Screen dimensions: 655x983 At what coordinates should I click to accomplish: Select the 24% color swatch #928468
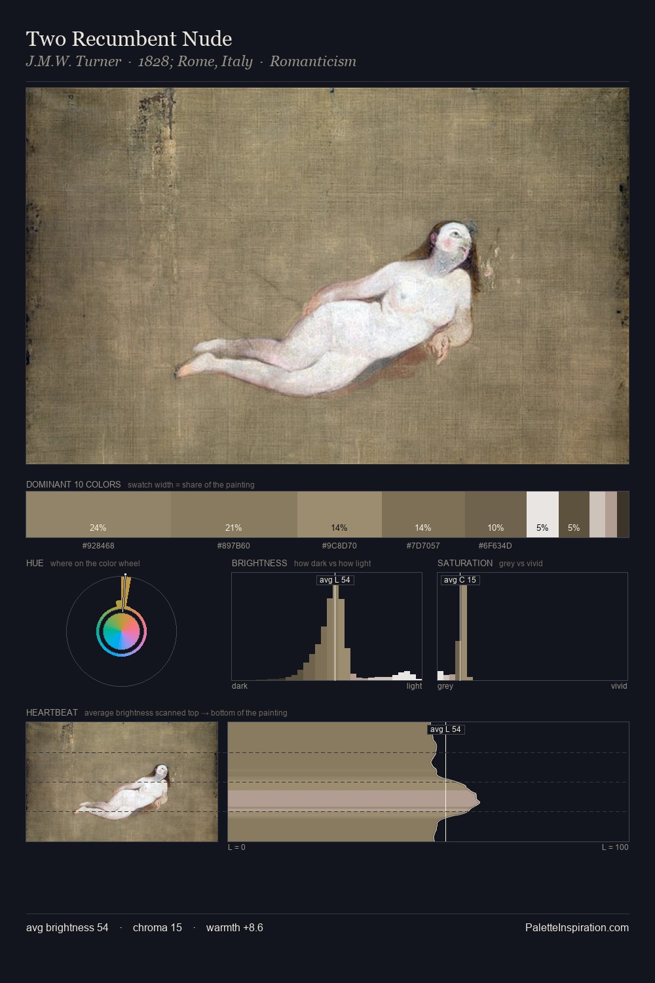(98, 514)
